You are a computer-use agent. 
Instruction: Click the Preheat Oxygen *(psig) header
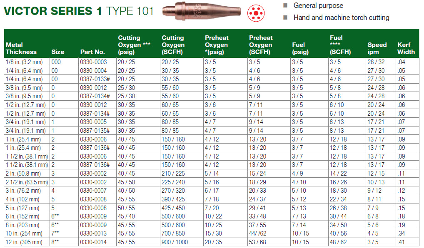tap(217, 45)
